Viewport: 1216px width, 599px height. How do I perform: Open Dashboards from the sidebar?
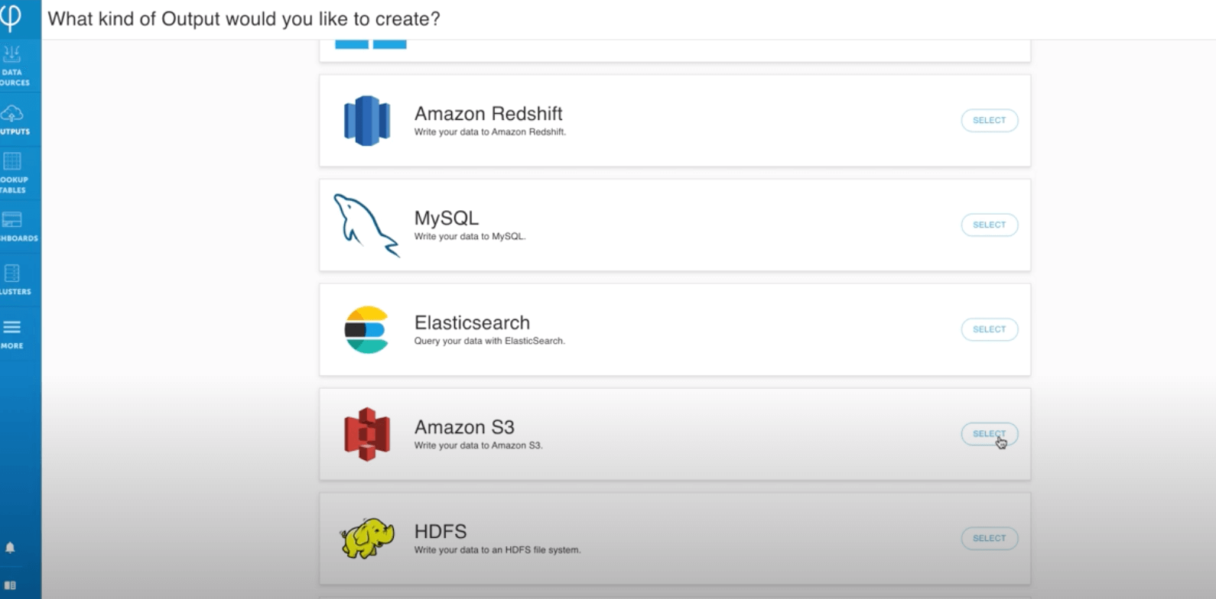click(14, 227)
